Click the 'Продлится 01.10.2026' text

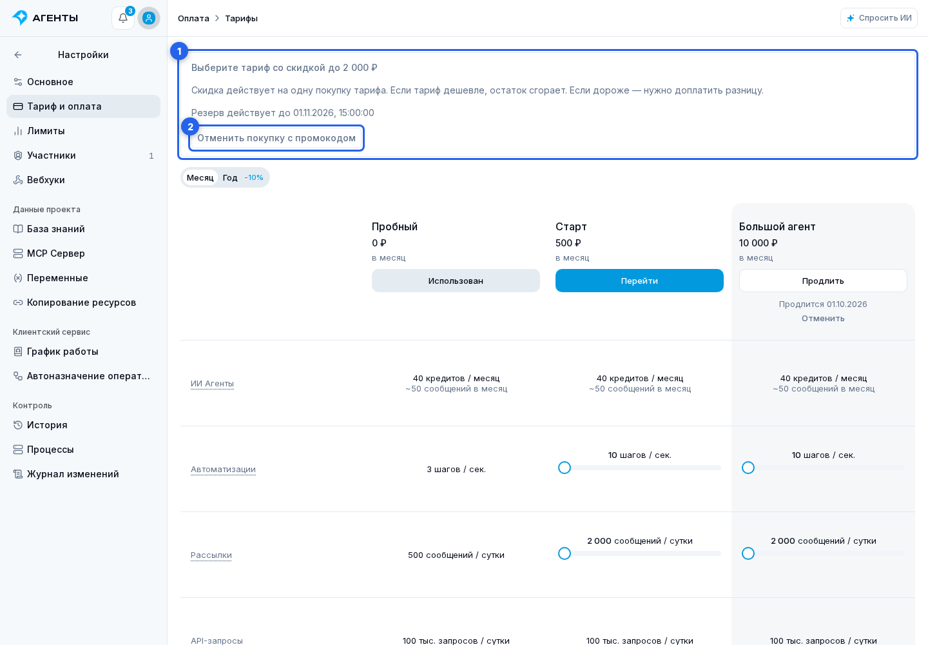(x=823, y=304)
